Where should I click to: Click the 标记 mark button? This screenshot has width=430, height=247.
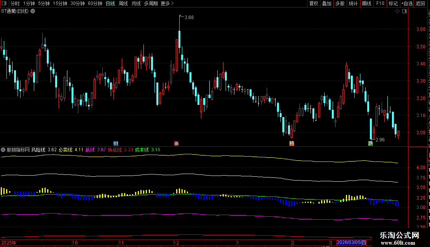(x=393, y=3)
